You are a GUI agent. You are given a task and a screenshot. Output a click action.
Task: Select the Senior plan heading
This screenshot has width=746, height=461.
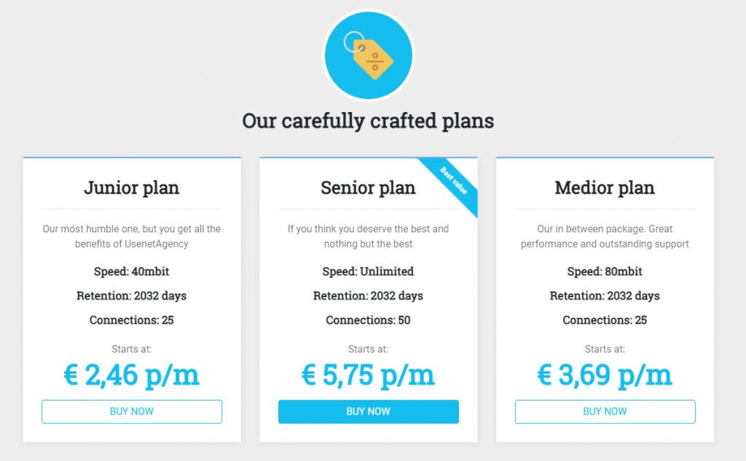[368, 187]
